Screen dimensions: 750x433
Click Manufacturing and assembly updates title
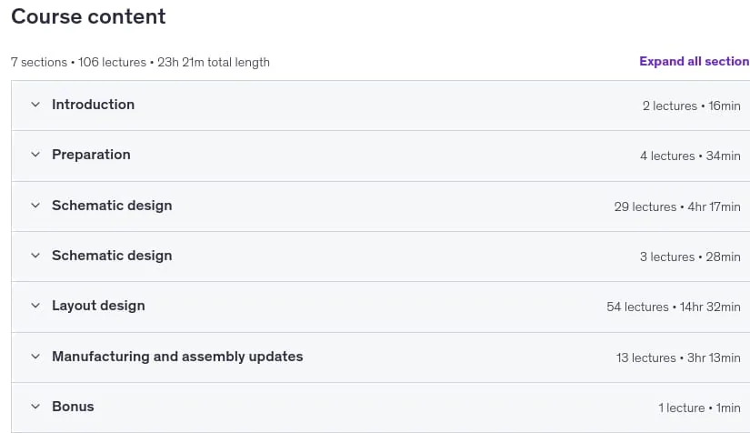pyautogui.click(x=177, y=357)
